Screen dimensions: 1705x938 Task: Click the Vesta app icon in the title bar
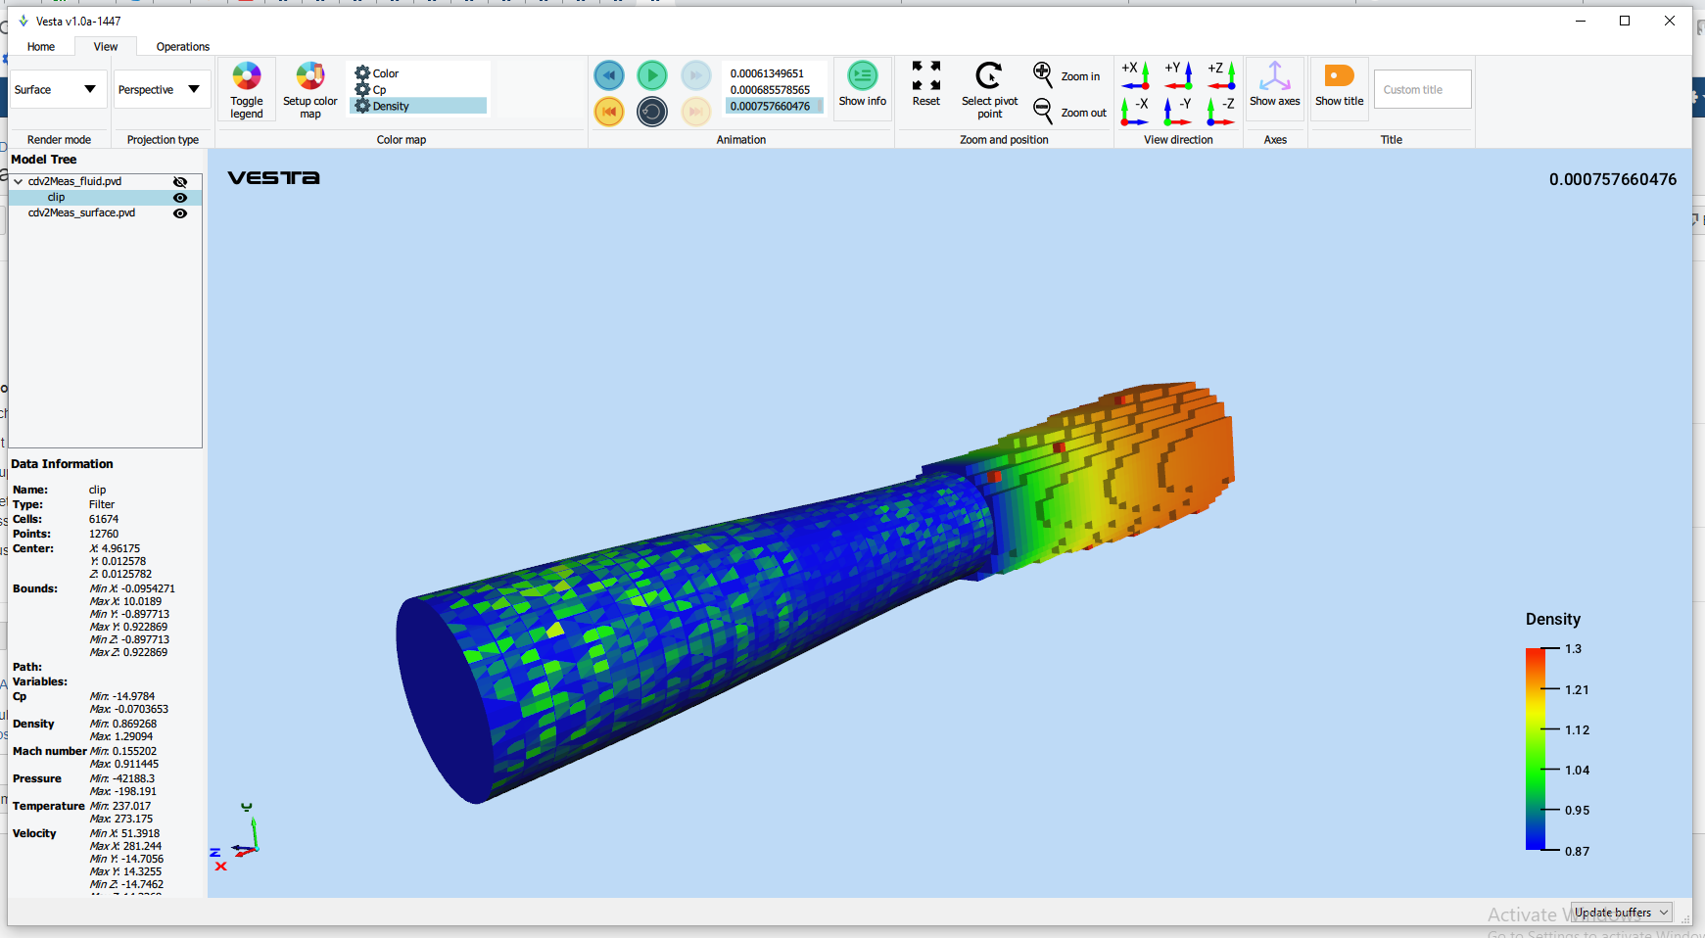24,21
